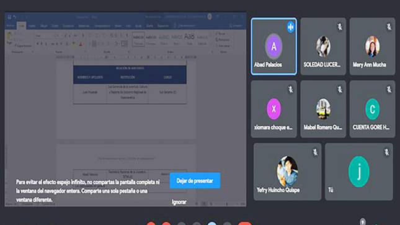
Task: Select SOLEDAD LUCER profile photo
Action: [x=323, y=46]
